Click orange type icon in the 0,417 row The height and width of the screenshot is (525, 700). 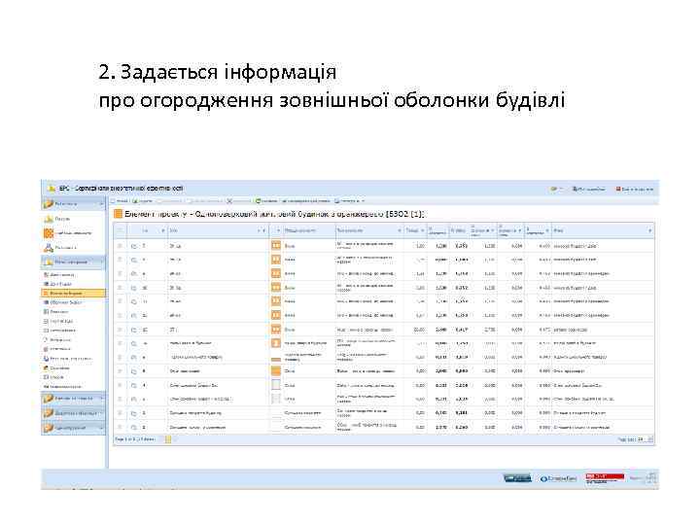[x=276, y=330]
